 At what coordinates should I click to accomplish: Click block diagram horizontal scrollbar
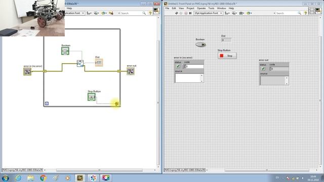[x=99, y=170]
